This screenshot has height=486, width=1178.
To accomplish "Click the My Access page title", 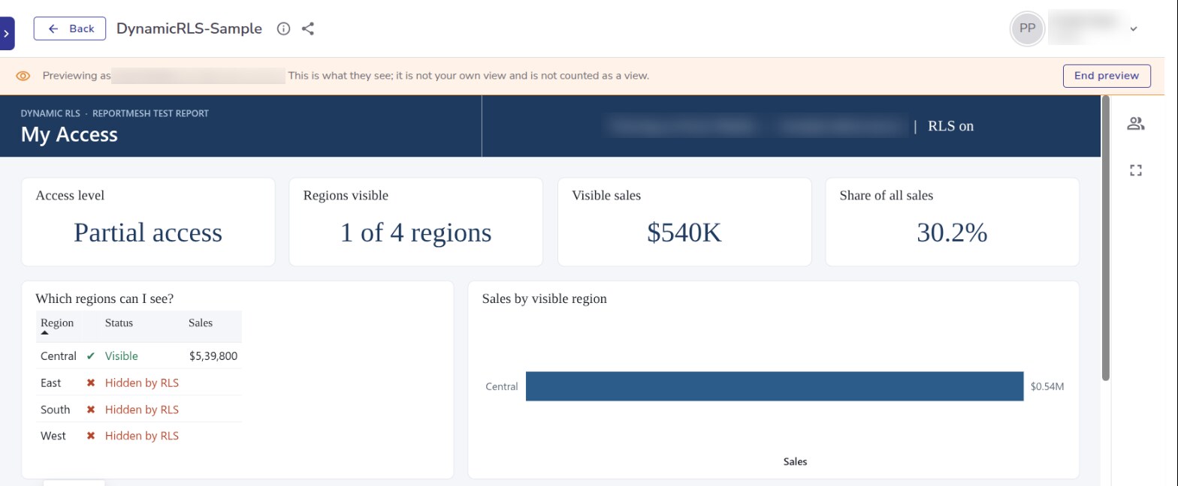I will [x=69, y=134].
